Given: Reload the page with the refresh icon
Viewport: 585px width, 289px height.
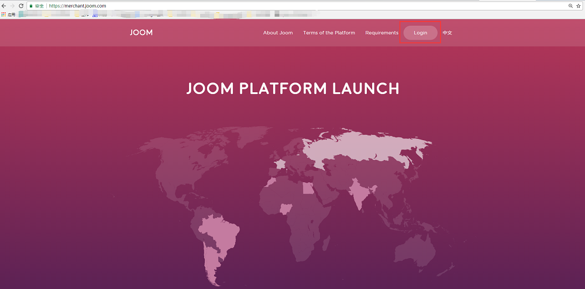Looking at the screenshot, I should (21, 5).
